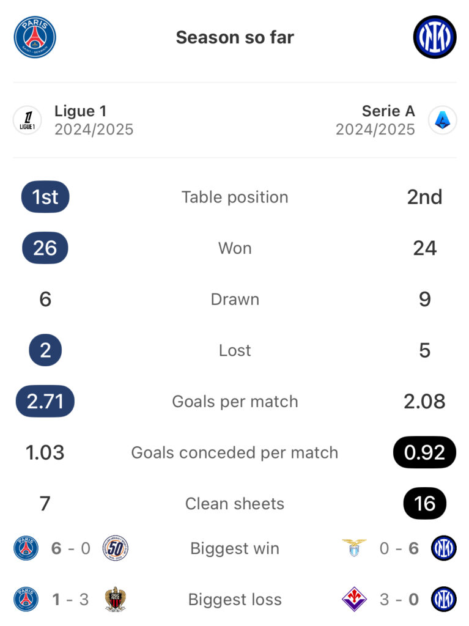Tap the black 16 clean sheets badge

(424, 504)
